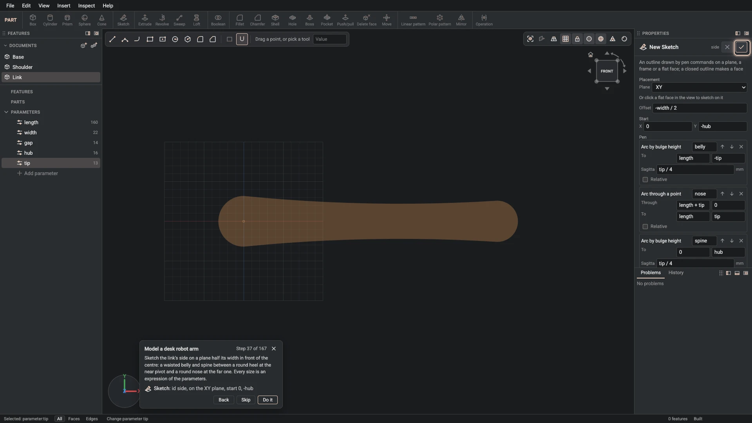752x423 pixels.
Task: Choose the rectangle sketch tool
Action: click(150, 39)
